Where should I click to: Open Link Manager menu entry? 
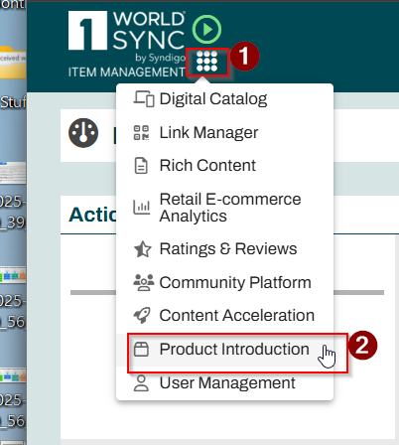tap(224, 132)
